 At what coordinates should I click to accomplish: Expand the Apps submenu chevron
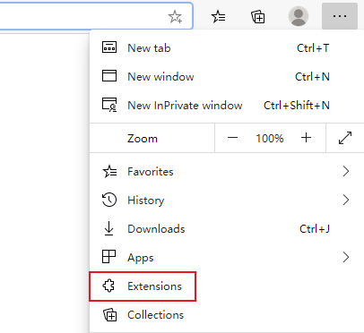pos(346,257)
